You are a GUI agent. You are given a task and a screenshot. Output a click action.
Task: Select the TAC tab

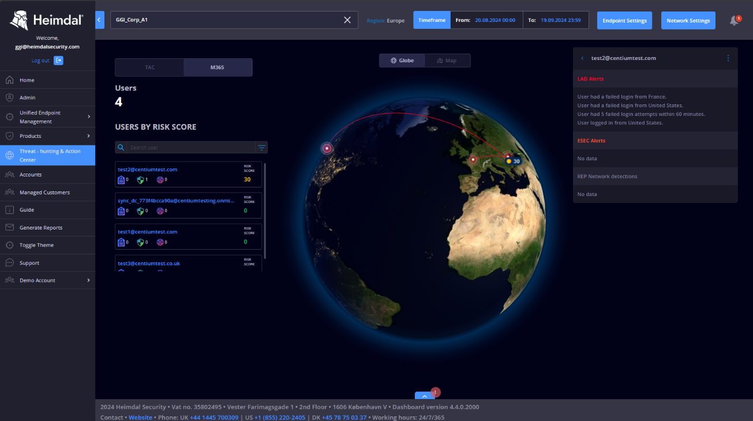(149, 67)
